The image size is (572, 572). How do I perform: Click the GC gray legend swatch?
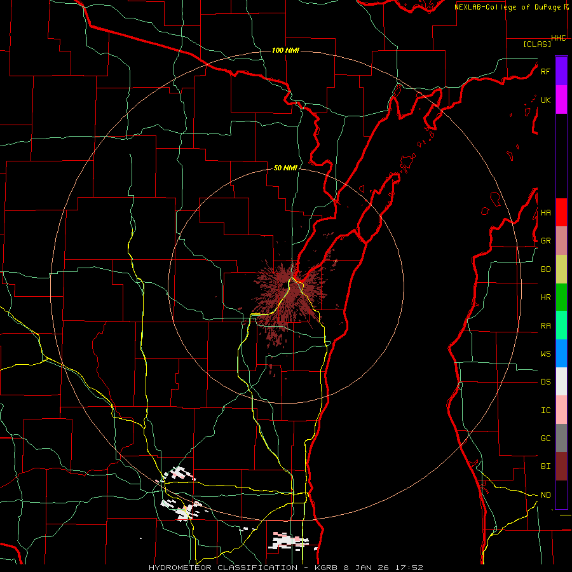pyautogui.click(x=561, y=438)
